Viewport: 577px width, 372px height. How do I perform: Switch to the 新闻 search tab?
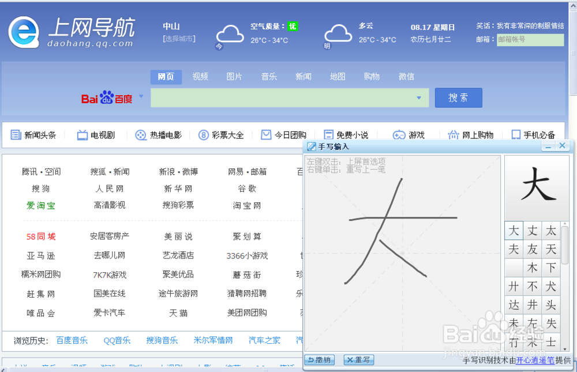click(304, 77)
